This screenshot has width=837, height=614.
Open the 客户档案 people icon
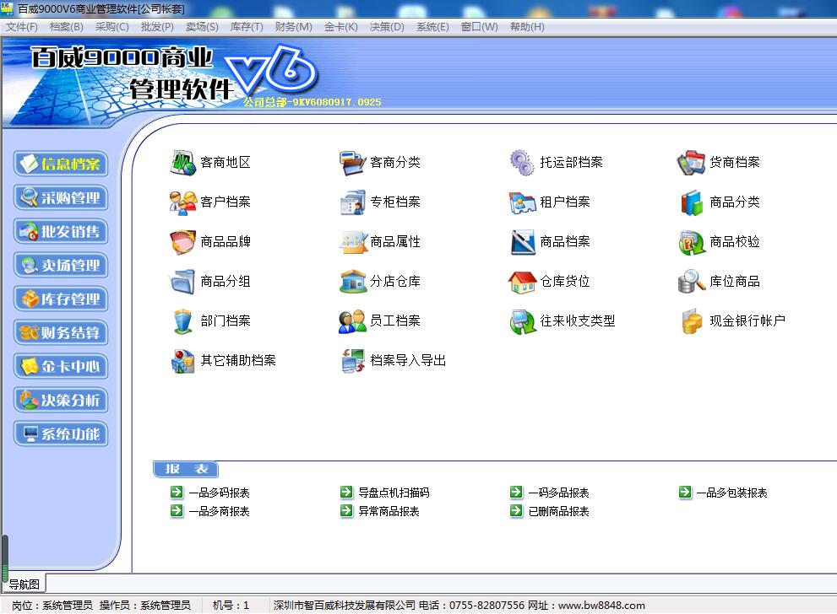click(183, 202)
